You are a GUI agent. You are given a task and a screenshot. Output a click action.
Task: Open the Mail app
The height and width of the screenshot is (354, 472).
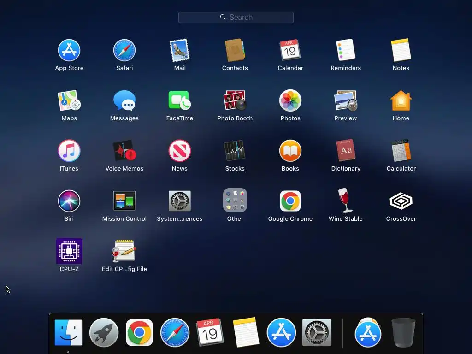point(180,50)
